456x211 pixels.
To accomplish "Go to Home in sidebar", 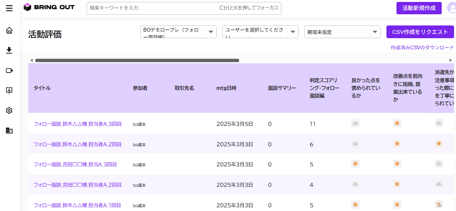I will pos(9,30).
